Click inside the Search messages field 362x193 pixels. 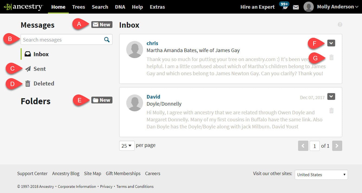click(60, 39)
